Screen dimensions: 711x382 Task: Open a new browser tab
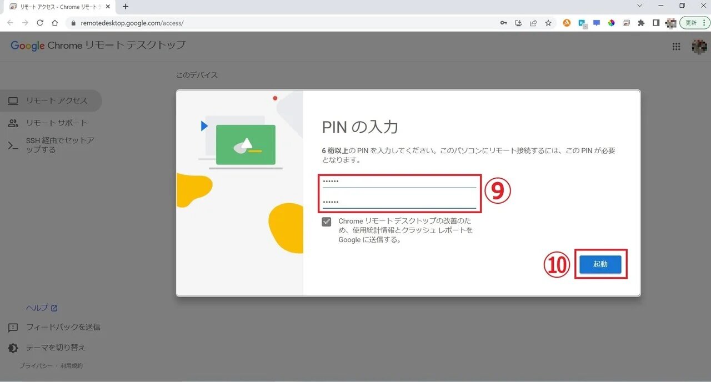coord(126,7)
